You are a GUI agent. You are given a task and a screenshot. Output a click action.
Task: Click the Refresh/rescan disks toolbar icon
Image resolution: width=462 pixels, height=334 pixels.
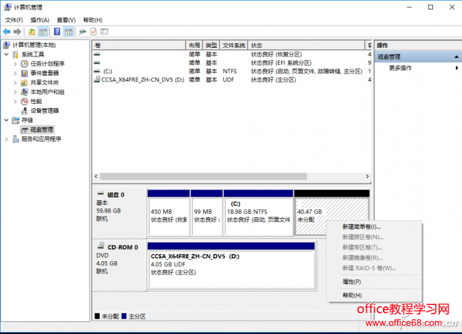click(x=82, y=32)
